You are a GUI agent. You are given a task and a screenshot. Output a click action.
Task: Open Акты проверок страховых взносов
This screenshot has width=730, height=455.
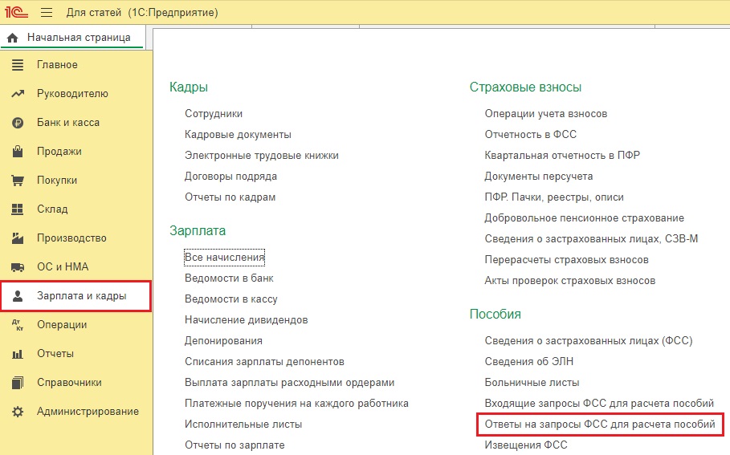pyautogui.click(x=570, y=281)
